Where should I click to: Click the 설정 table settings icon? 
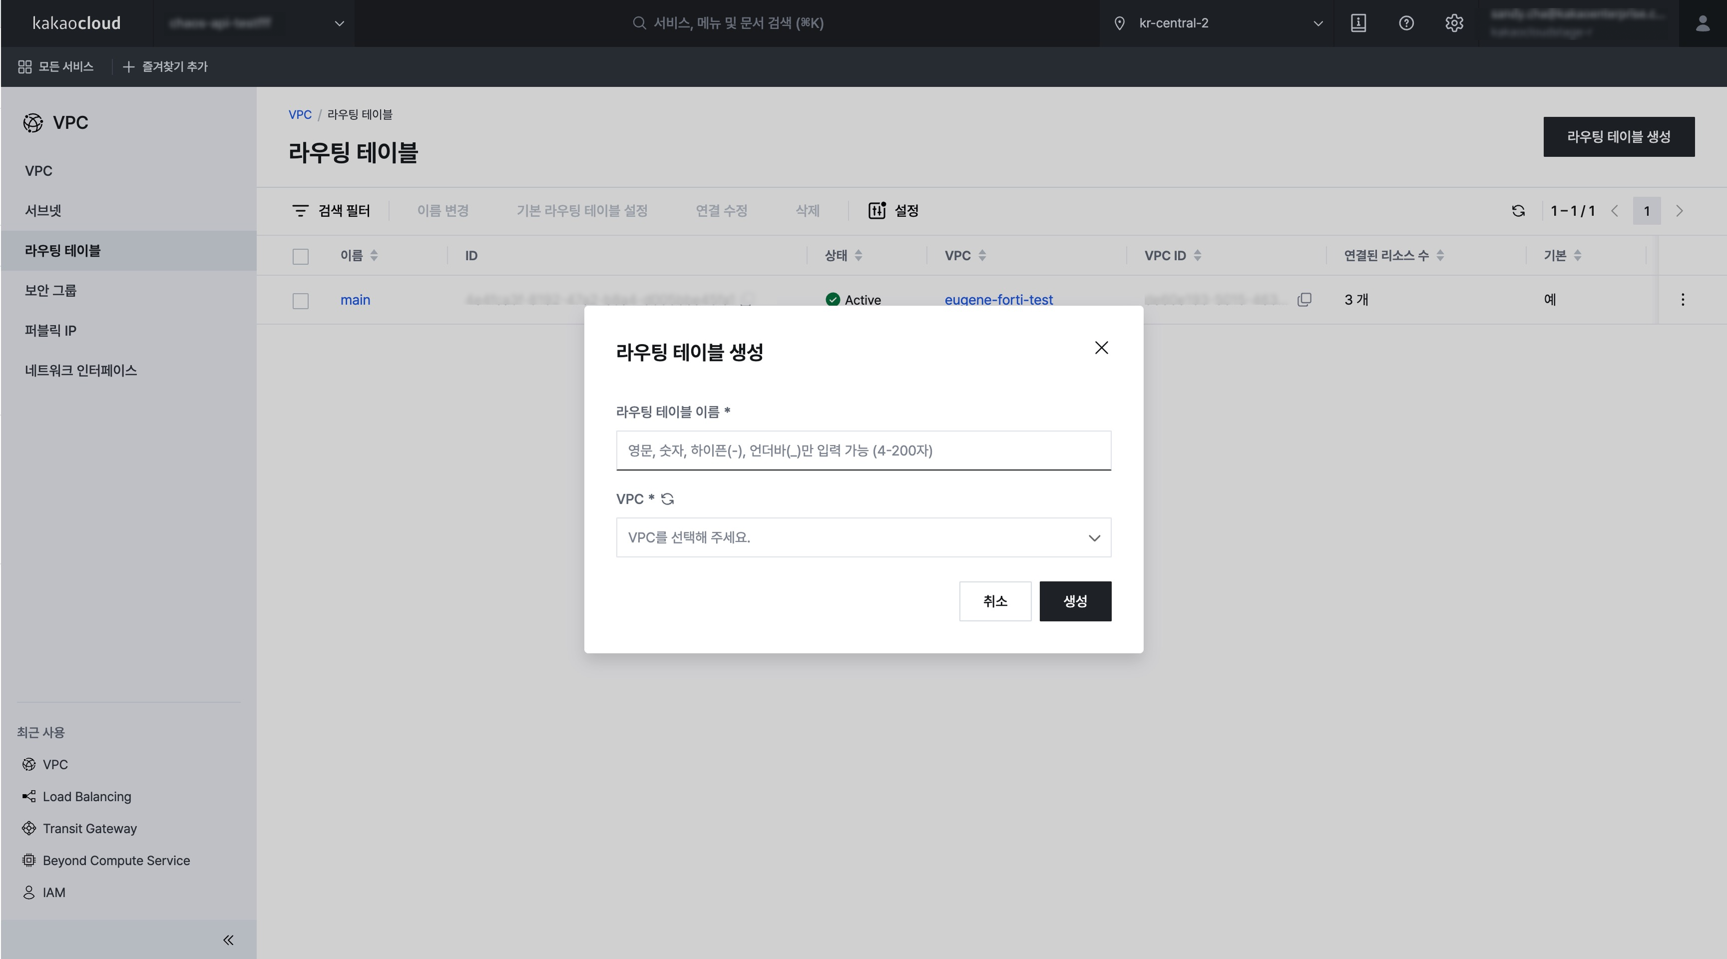click(x=877, y=211)
